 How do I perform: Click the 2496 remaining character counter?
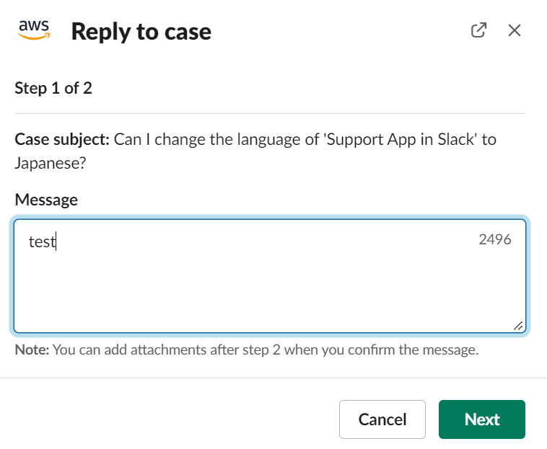coord(494,239)
